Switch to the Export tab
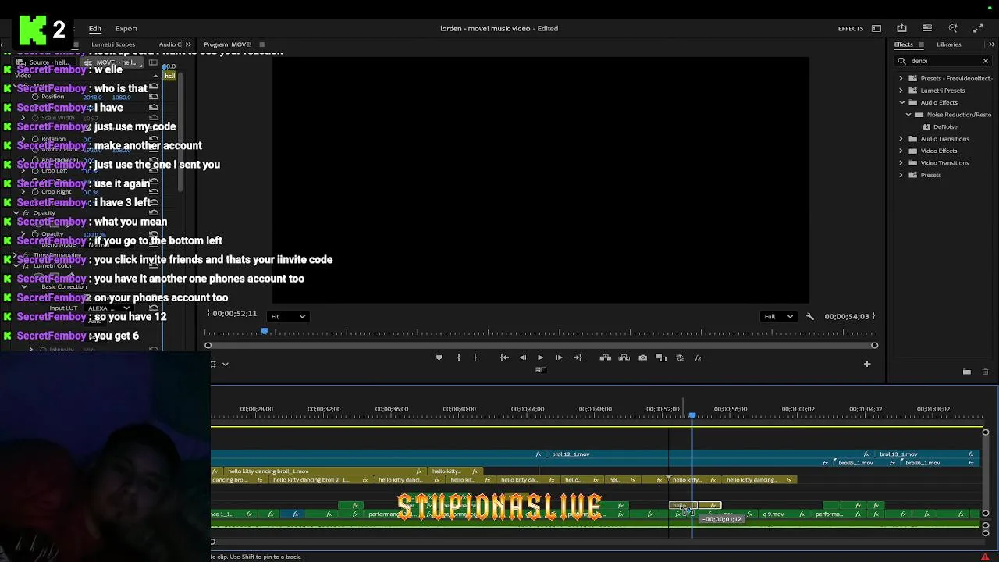The image size is (999, 562). click(126, 28)
